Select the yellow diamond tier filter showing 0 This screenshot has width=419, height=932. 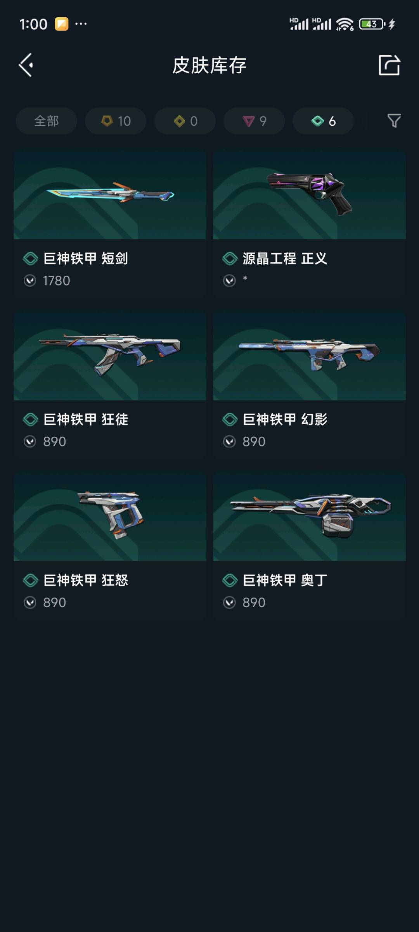(185, 121)
